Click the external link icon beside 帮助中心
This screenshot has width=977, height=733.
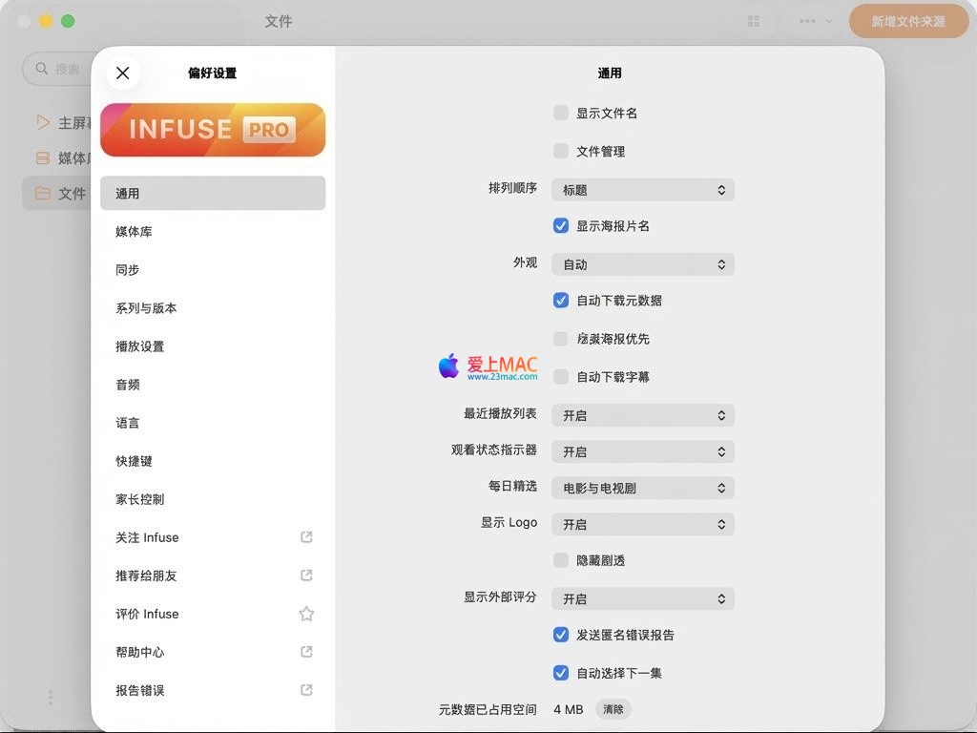pos(306,652)
